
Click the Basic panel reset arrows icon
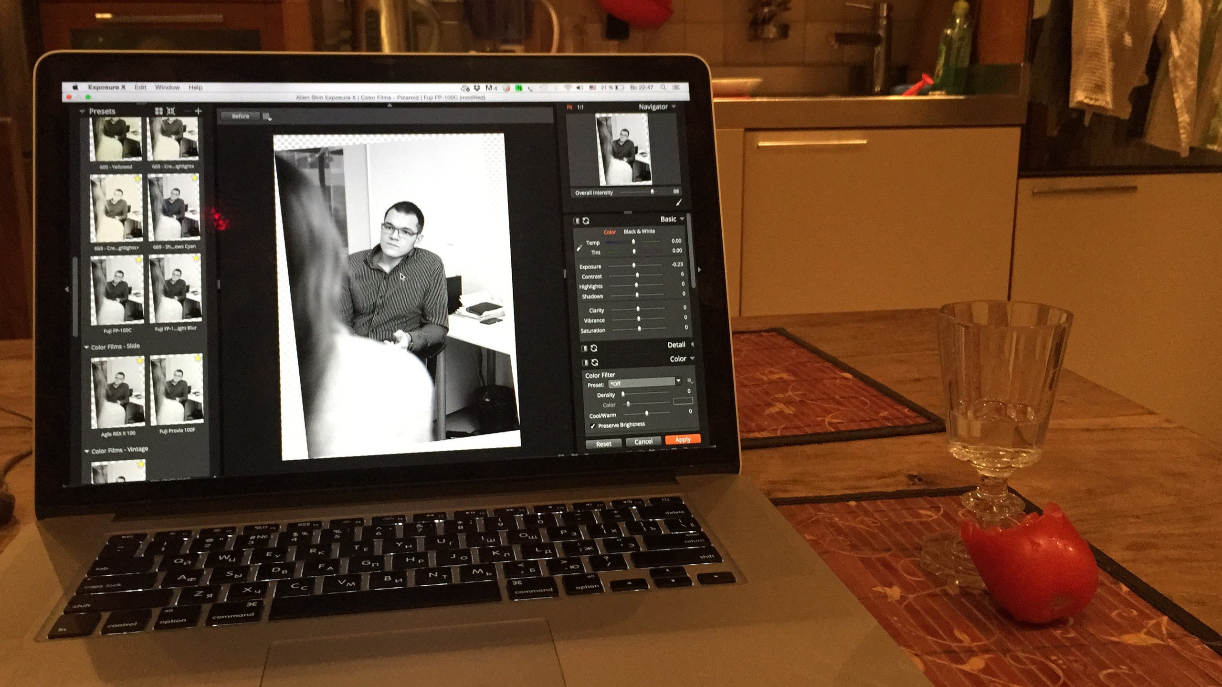586,221
